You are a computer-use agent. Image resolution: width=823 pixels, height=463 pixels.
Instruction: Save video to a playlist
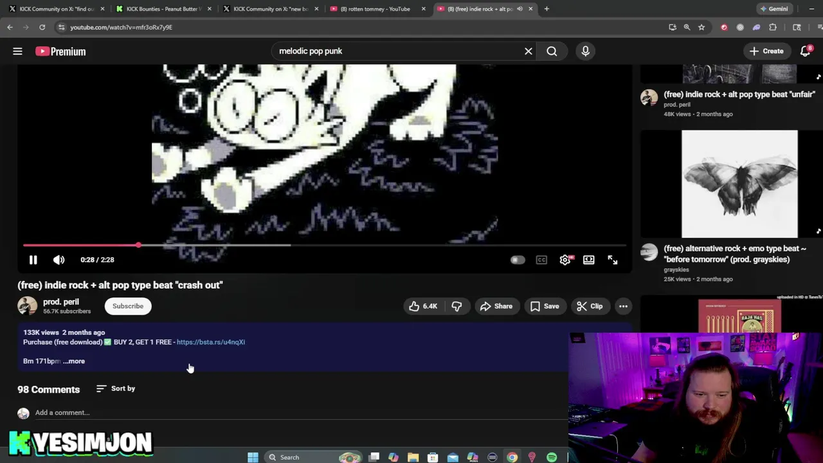pyautogui.click(x=545, y=306)
